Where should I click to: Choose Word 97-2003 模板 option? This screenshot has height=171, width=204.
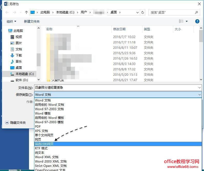pos(118,122)
